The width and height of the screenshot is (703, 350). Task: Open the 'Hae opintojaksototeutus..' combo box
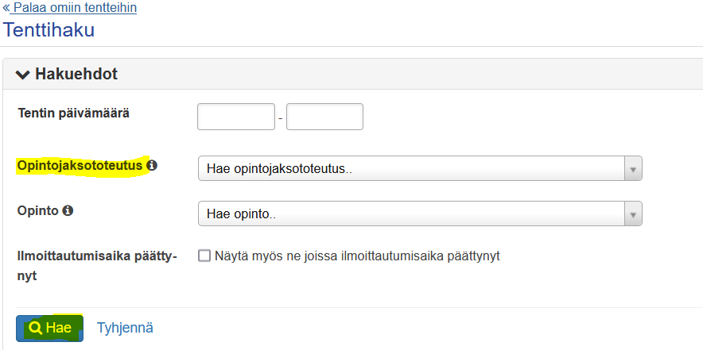click(411, 169)
